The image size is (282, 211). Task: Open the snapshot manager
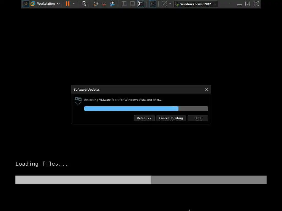point(112,4)
